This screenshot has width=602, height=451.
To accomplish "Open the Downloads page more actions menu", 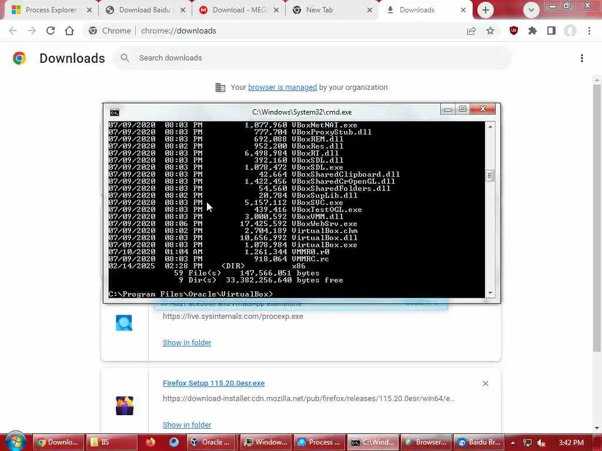I will [x=582, y=58].
